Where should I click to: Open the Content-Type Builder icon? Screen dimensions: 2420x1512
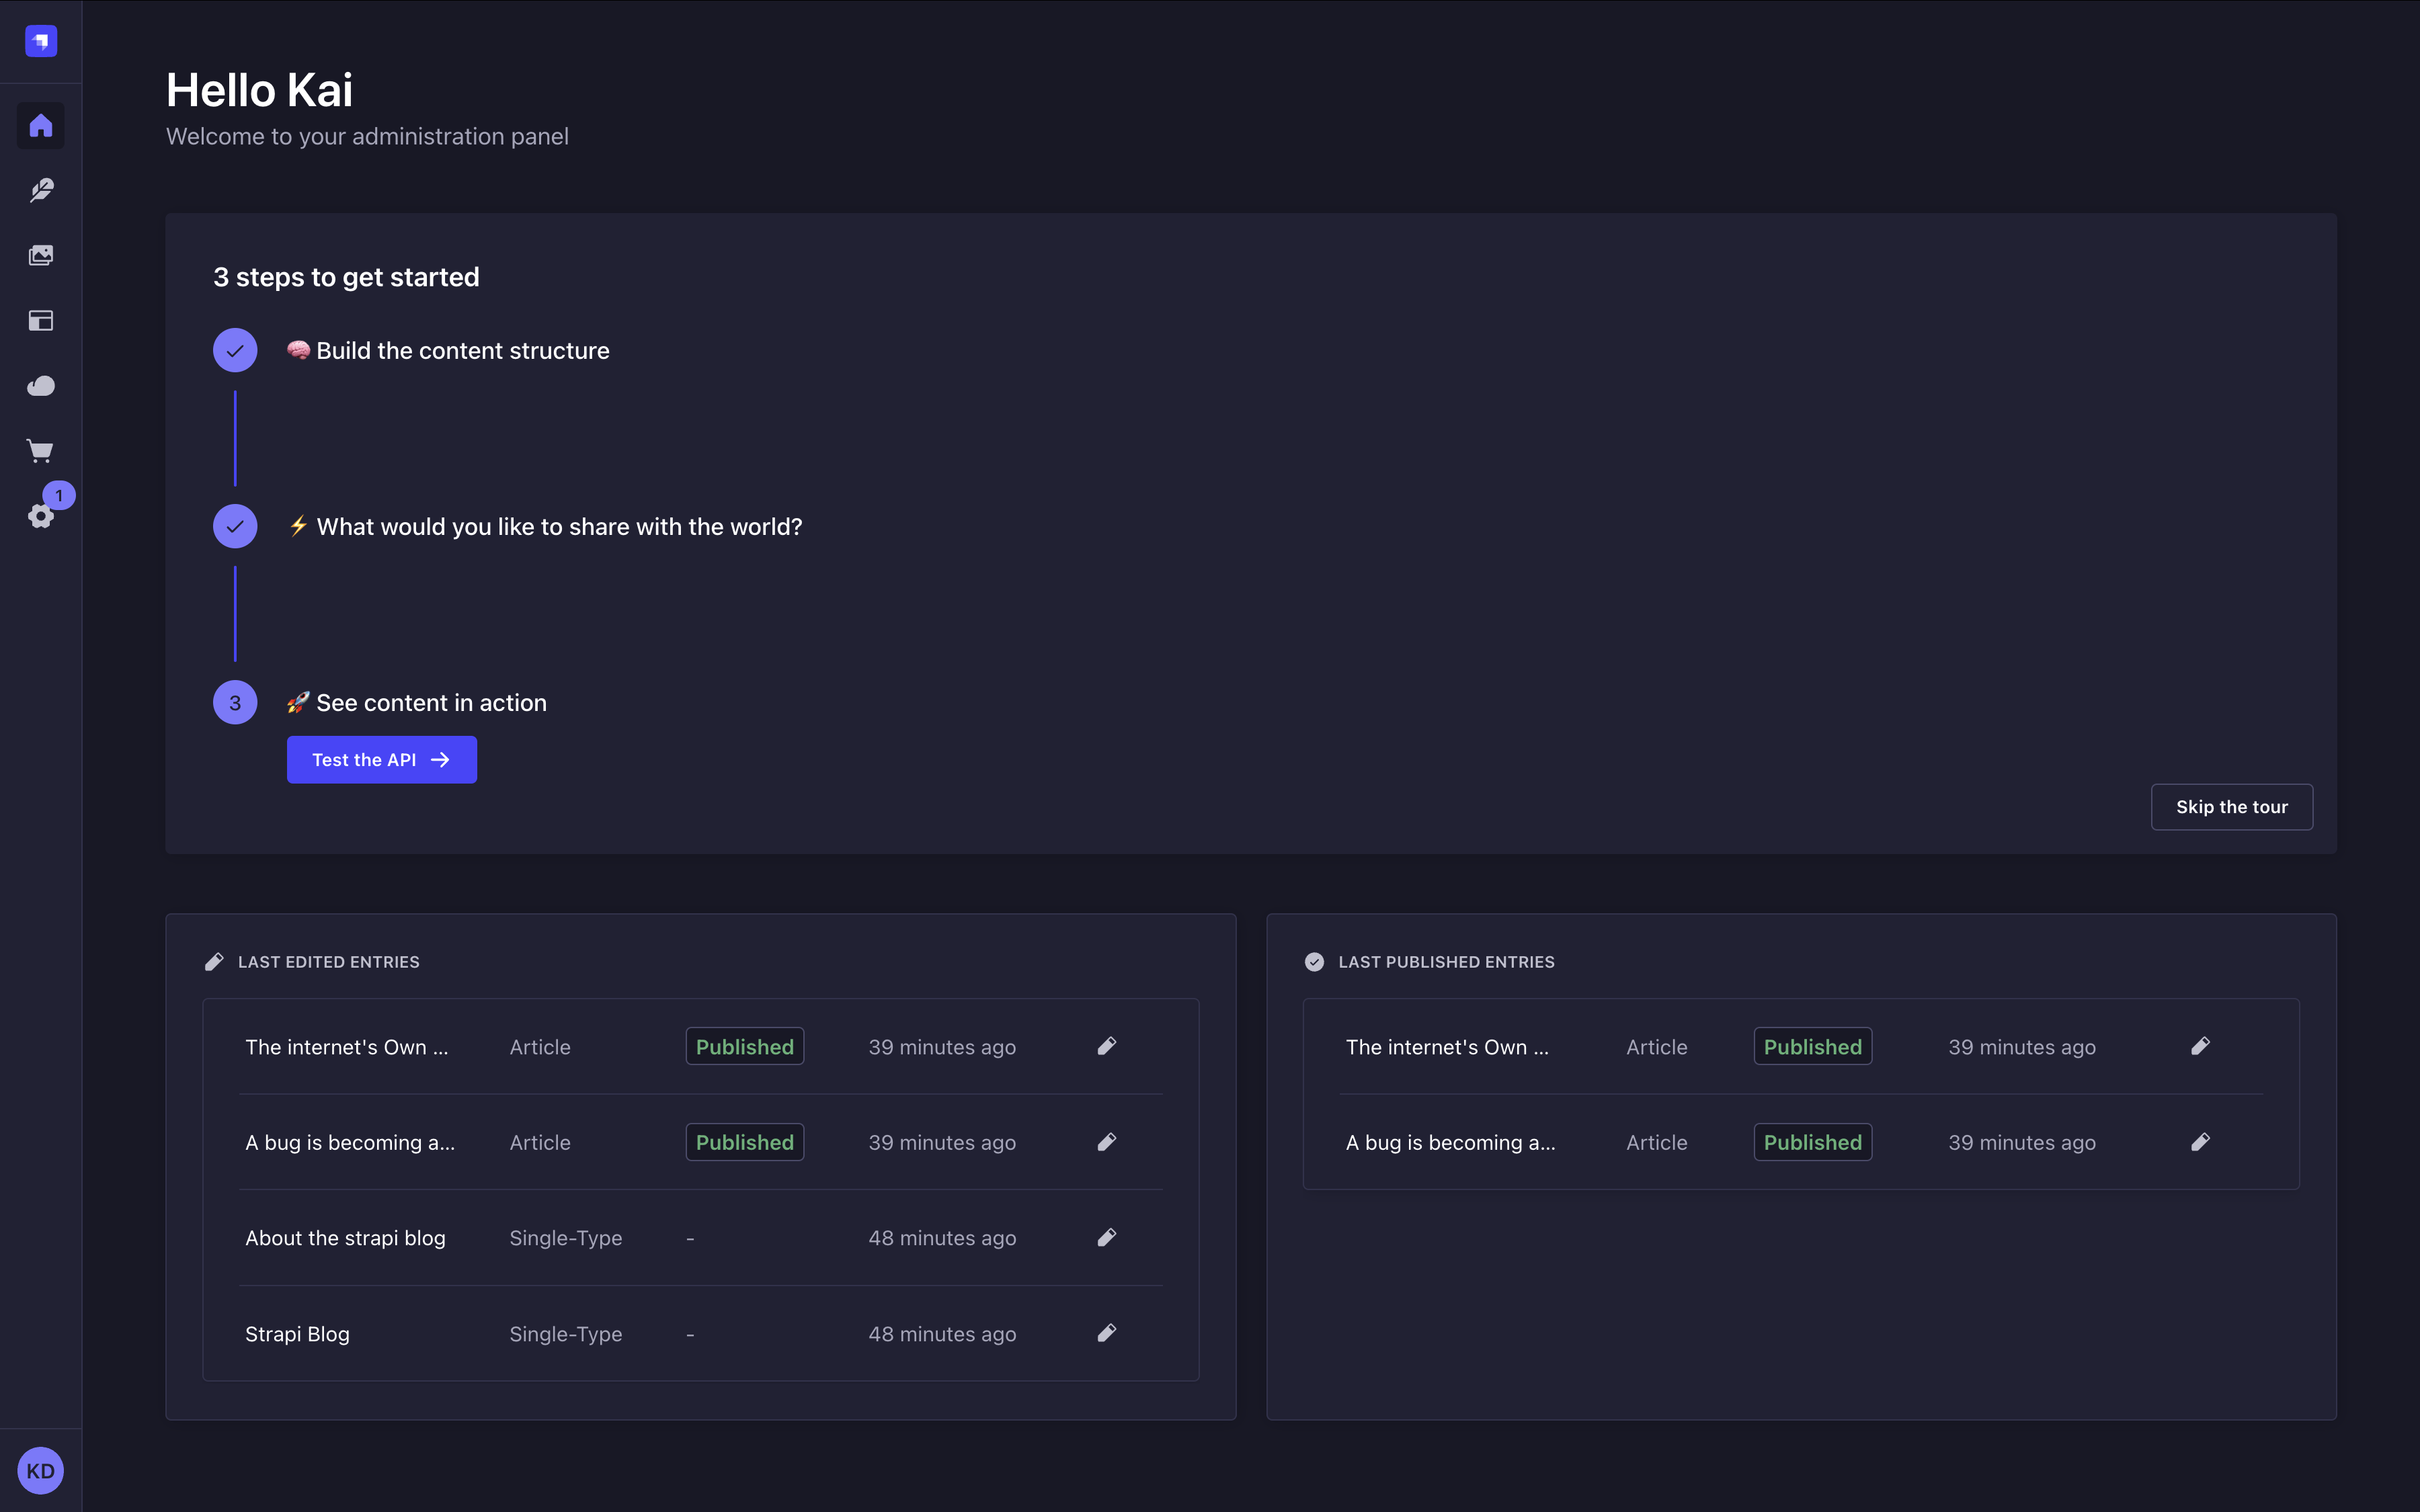40,320
